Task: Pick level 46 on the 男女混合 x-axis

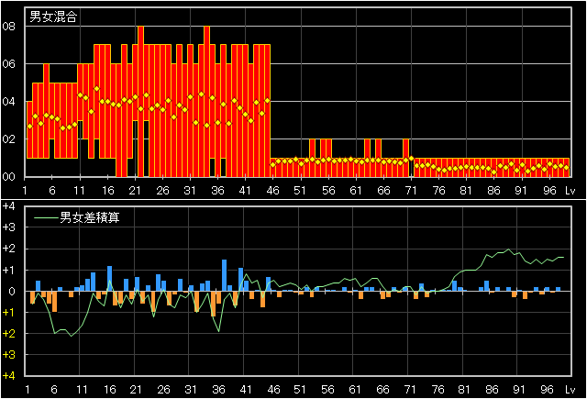Action: [x=273, y=191]
